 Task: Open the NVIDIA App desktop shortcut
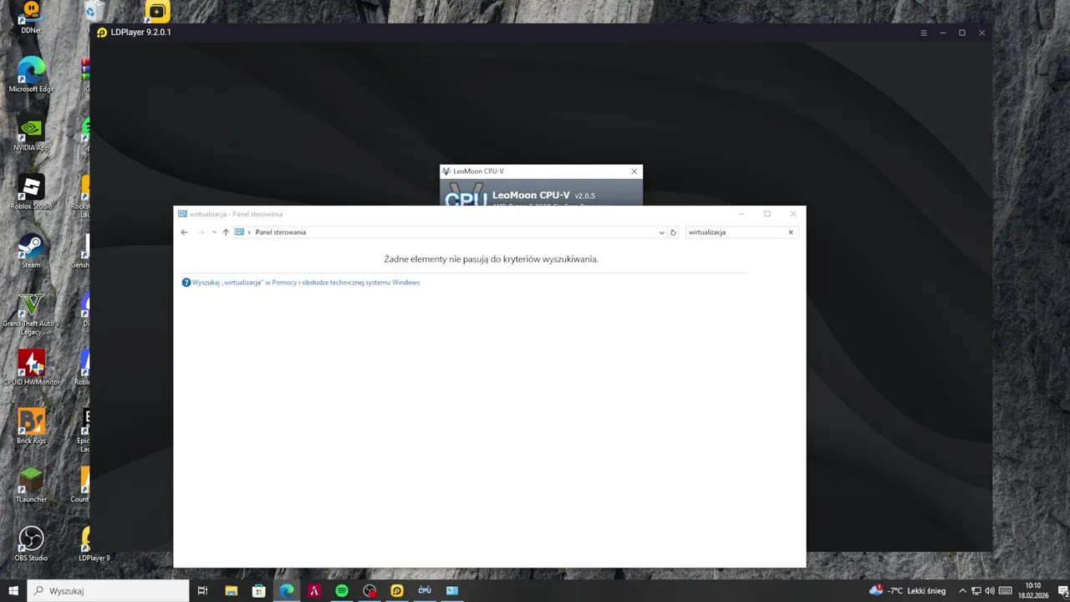click(x=31, y=134)
